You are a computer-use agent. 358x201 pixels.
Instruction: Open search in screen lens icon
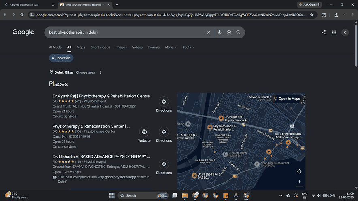(x=324, y=15)
